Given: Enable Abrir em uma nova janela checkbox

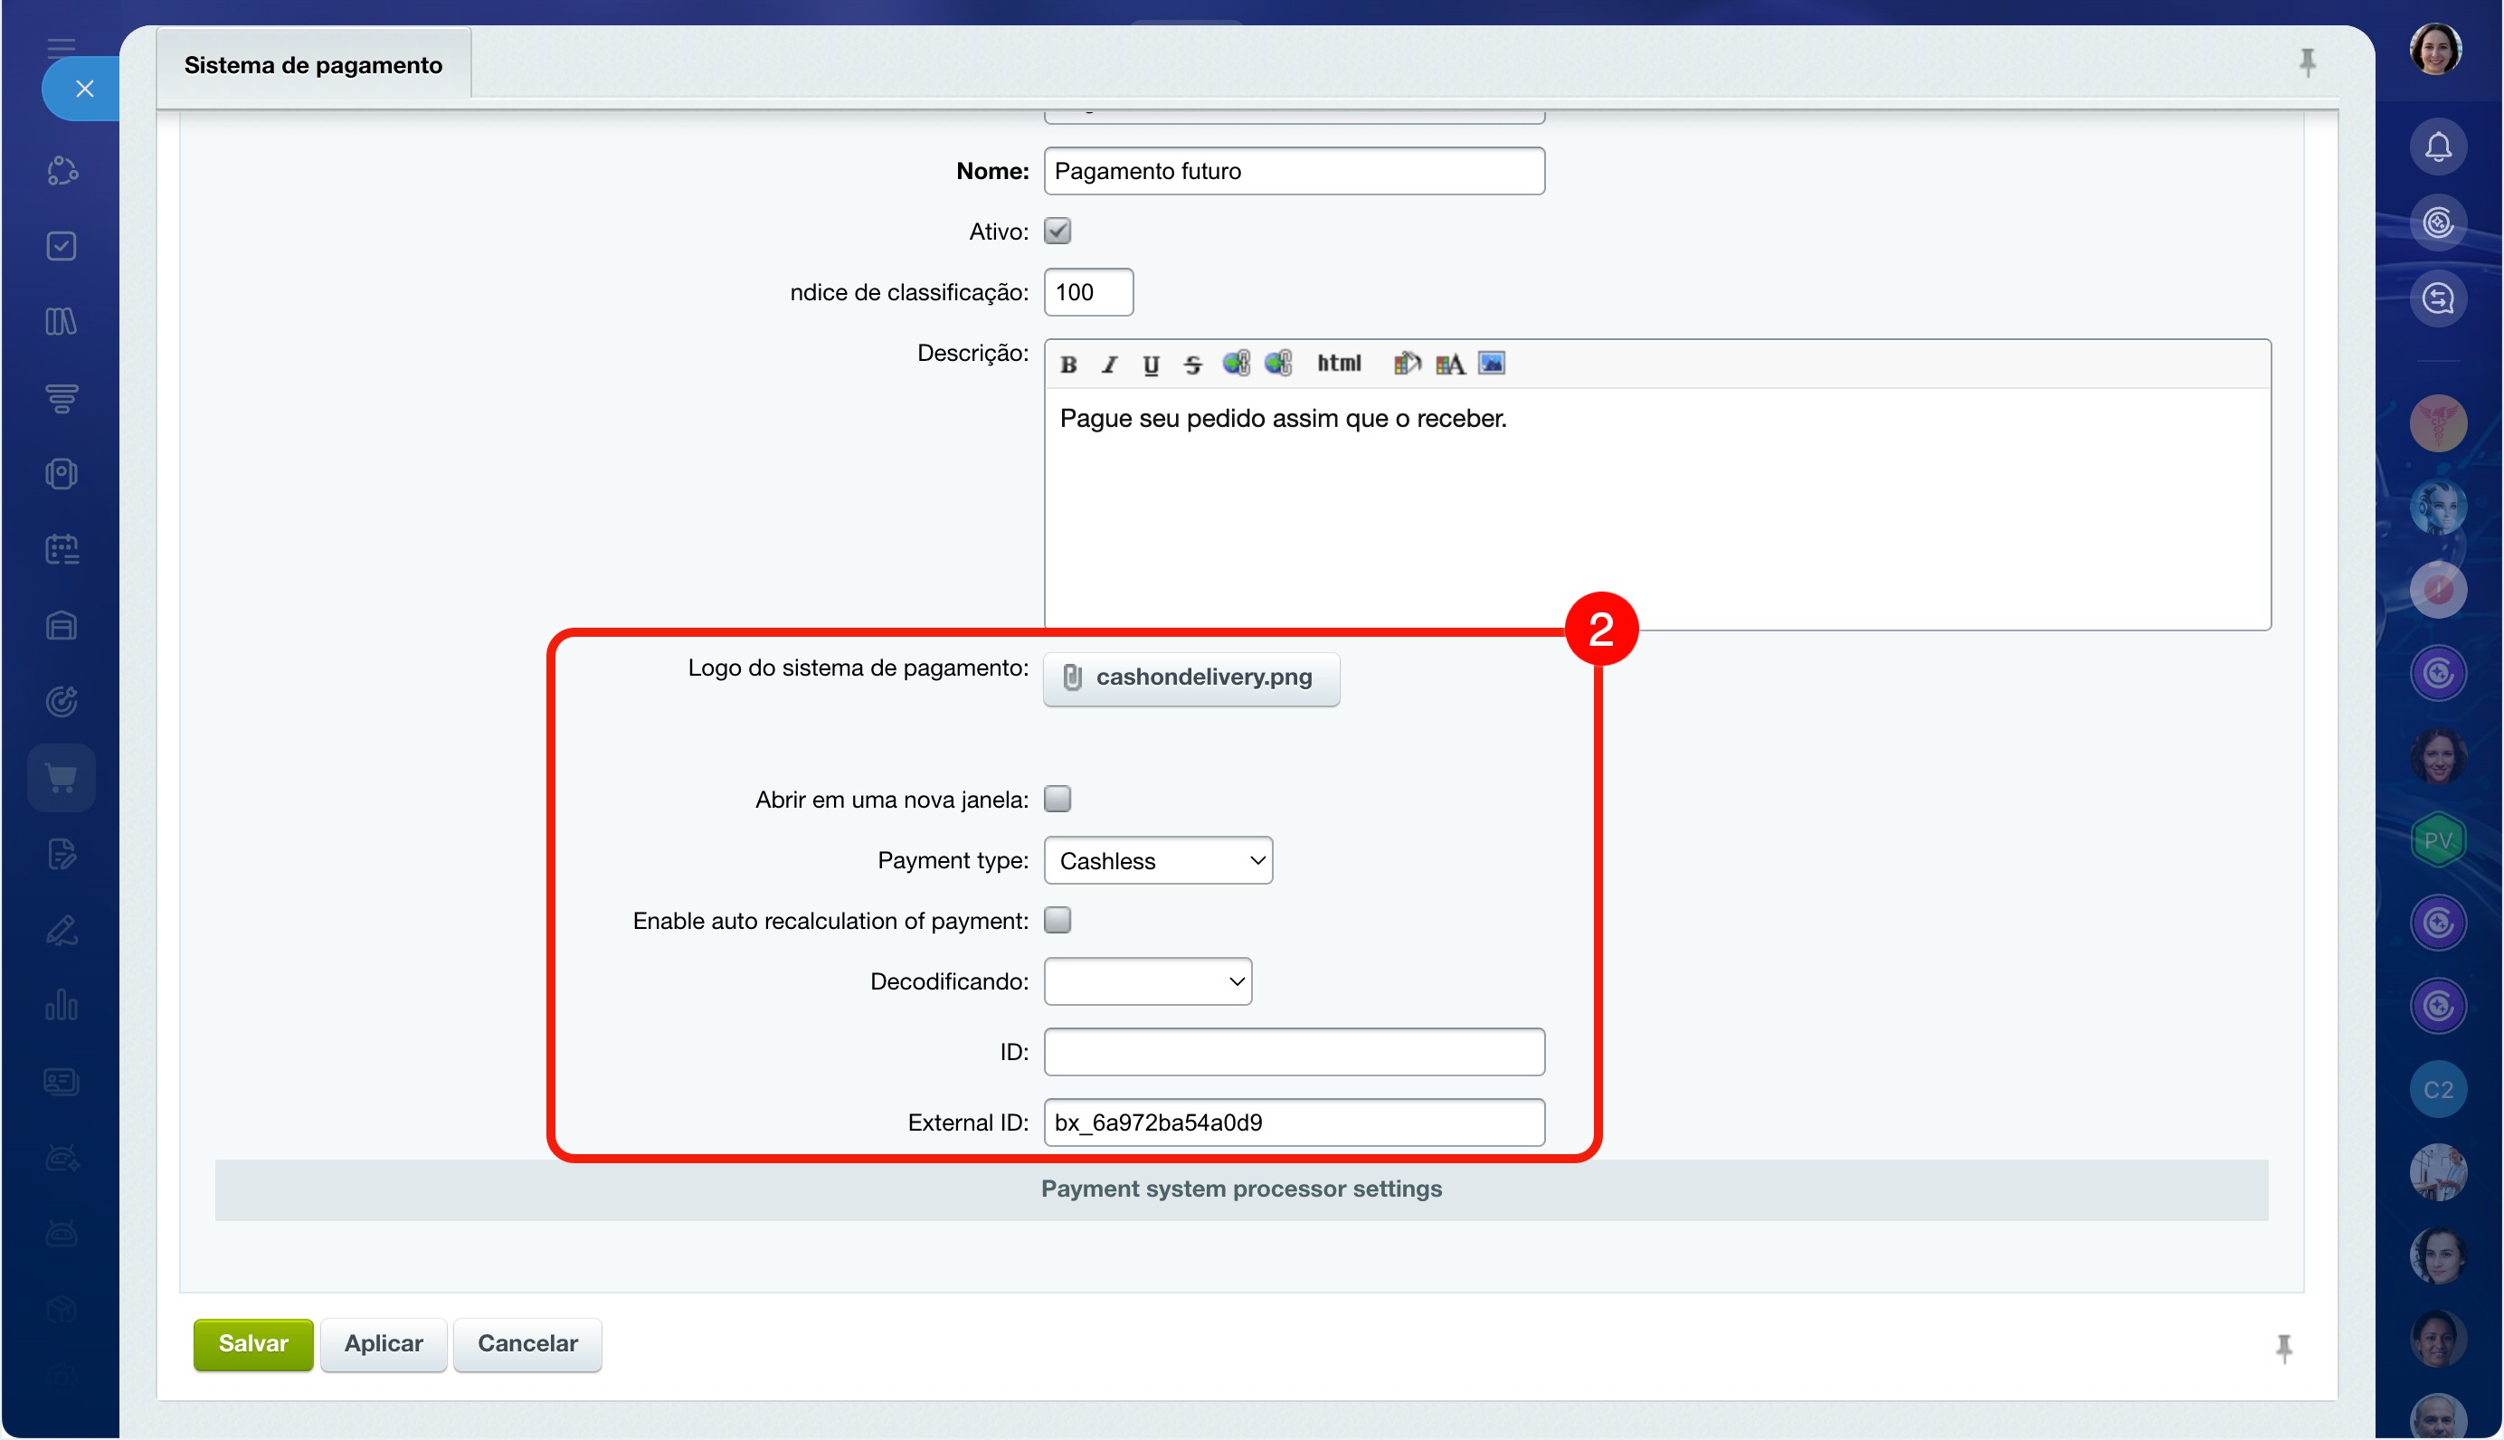Looking at the screenshot, I should (1058, 798).
